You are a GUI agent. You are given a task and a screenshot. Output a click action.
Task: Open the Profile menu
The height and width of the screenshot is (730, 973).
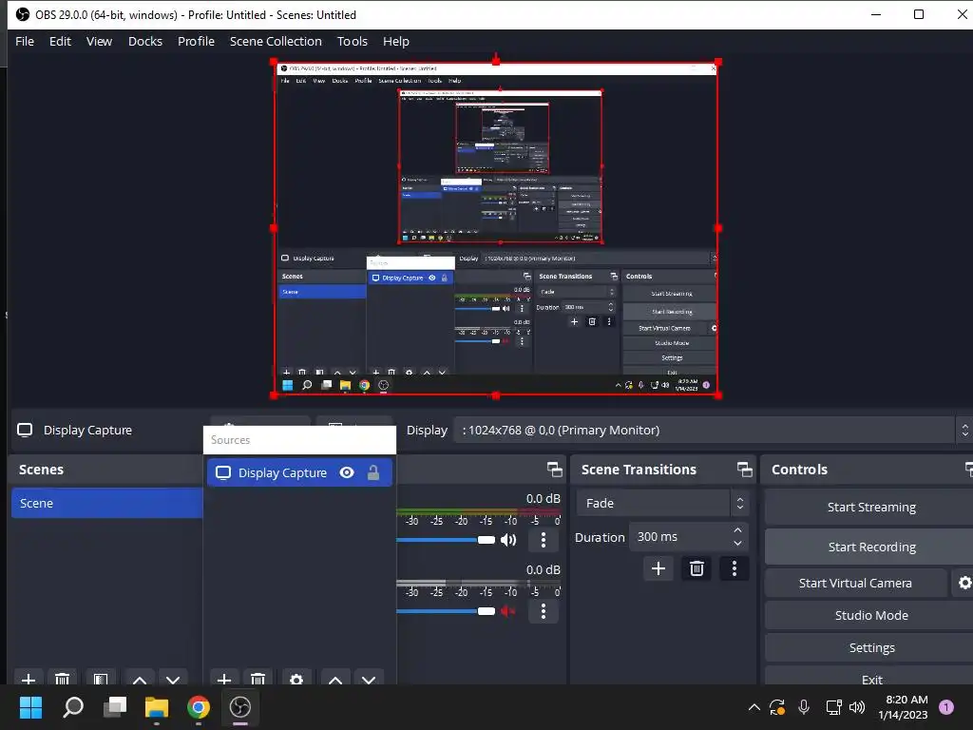coord(196,42)
